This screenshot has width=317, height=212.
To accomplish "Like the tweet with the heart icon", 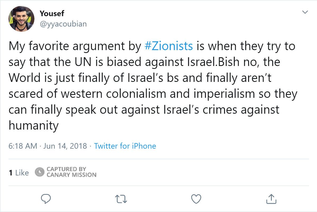I will click(196, 198).
